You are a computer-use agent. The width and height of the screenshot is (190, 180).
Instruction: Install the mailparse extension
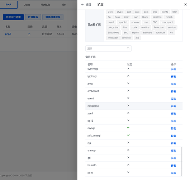[x=173, y=106]
